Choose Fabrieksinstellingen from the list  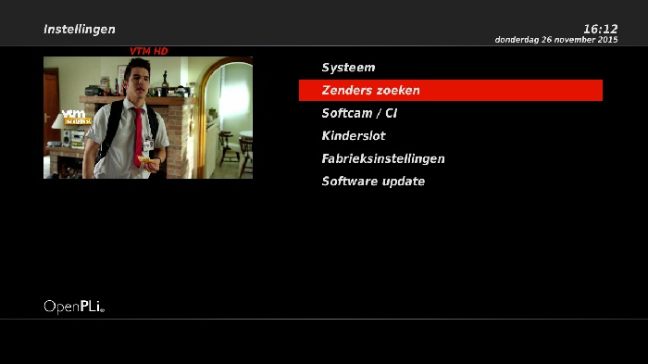(x=383, y=158)
